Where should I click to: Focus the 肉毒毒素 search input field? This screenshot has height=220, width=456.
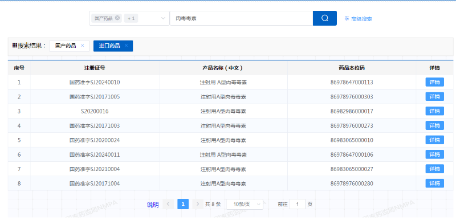tap(241, 18)
